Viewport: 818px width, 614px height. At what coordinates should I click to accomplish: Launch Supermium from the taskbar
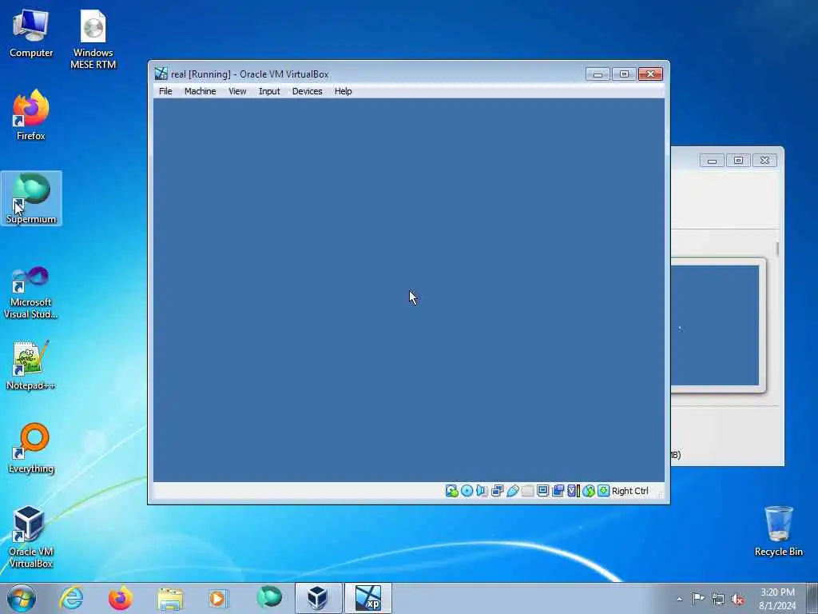[x=268, y=598]
